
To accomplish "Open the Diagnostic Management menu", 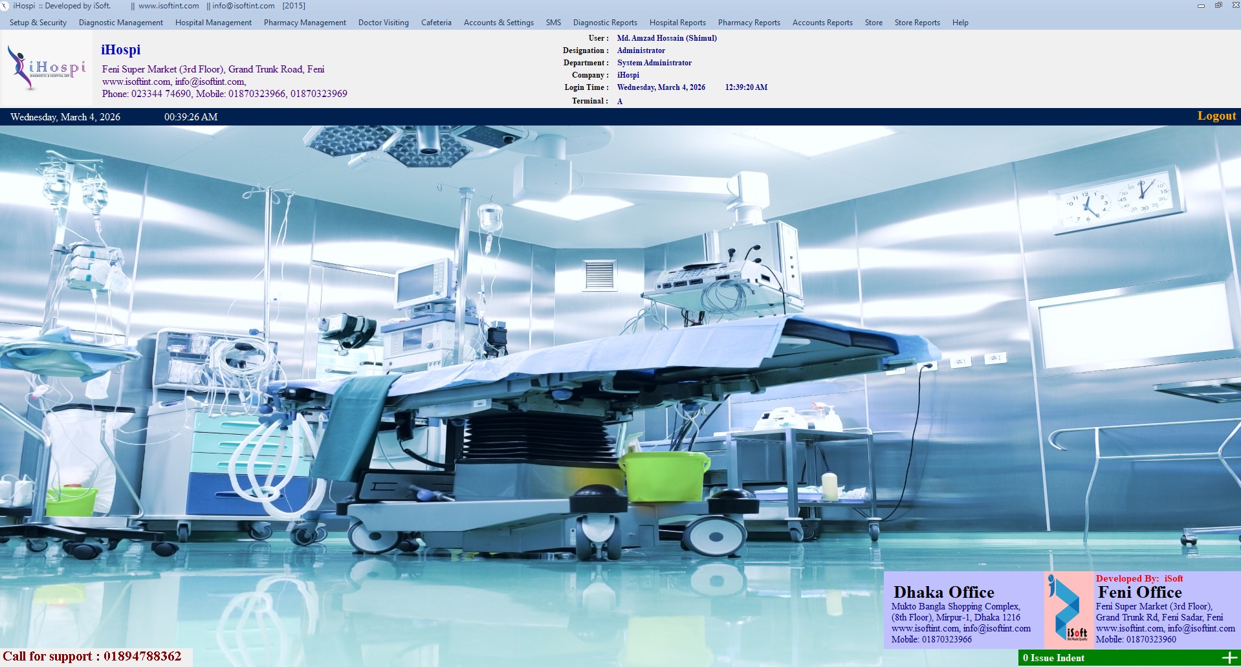I will pos(121,23).
